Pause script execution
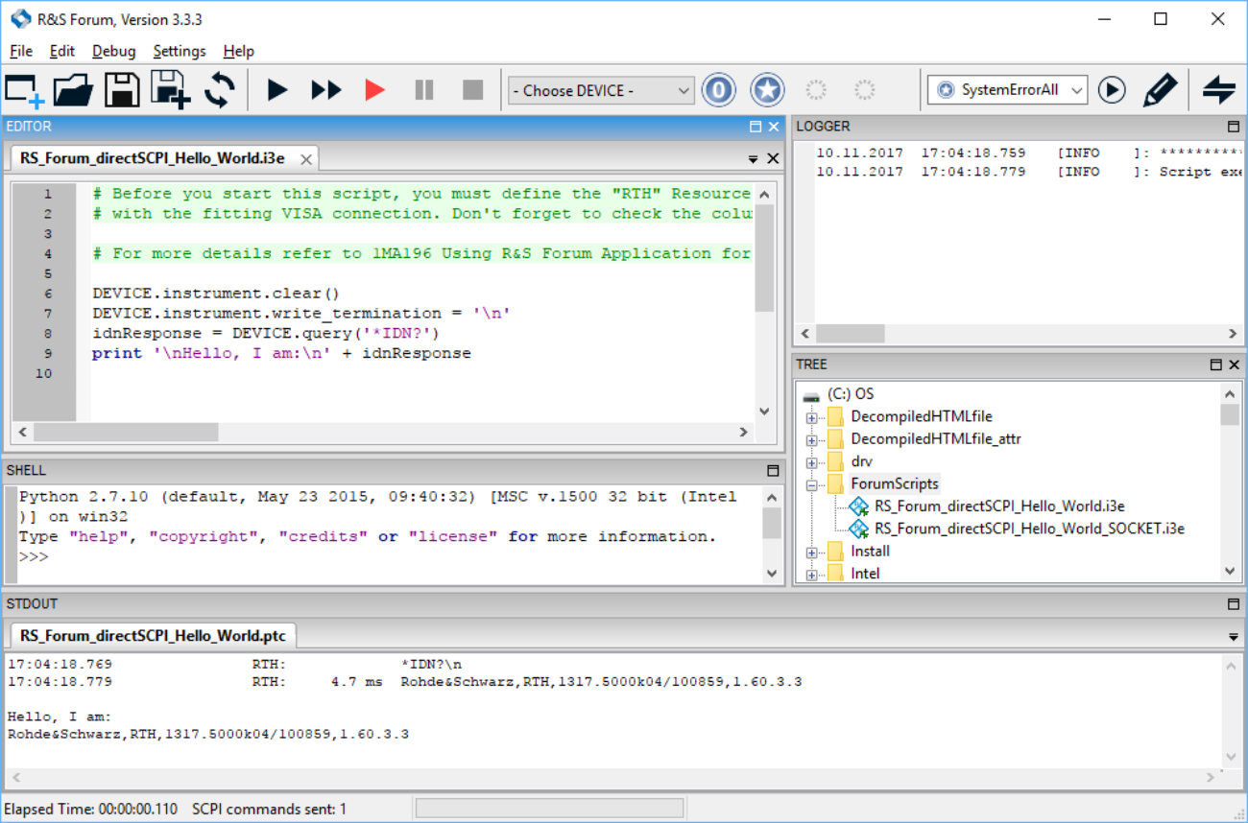1248x823 pixels. 424,90
